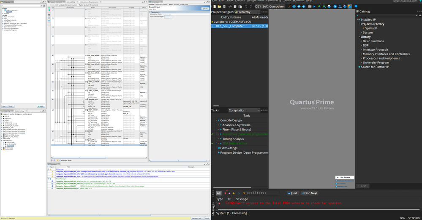The image size is (422, 220).
Task: Open the Hierarchy dropdown in Project Navigator
Action: [x=248, y=12]
